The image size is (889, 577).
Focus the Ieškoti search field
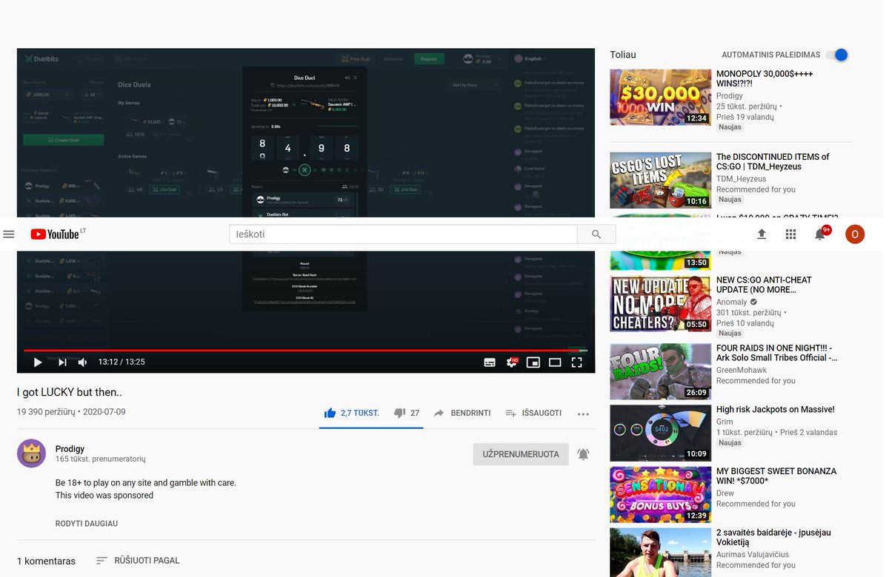(x=403, y=234)
